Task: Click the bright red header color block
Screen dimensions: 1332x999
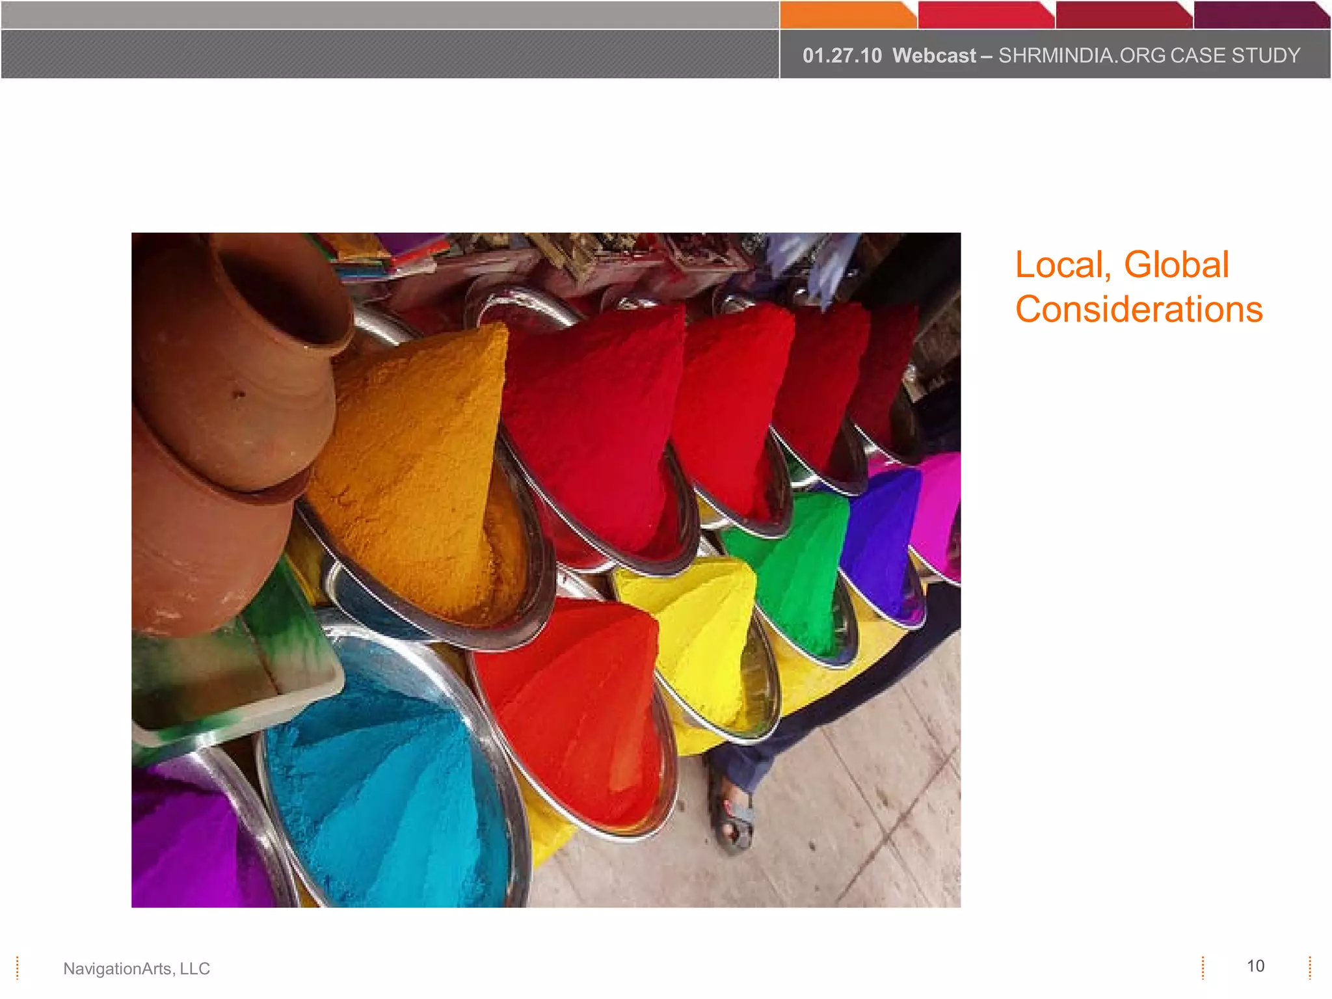Action: pos(983,15)
